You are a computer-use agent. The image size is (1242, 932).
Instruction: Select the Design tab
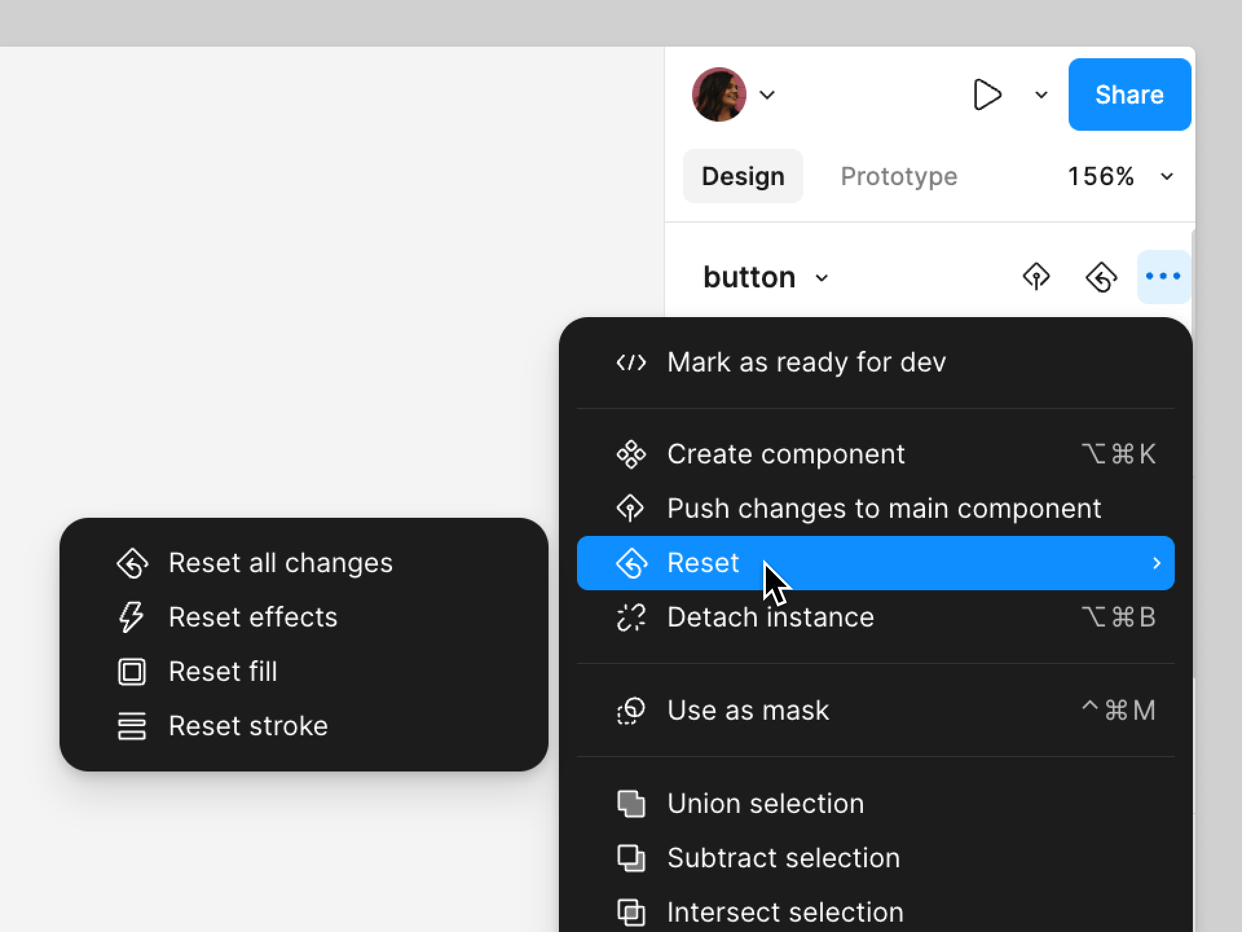[x=743, y=177]
